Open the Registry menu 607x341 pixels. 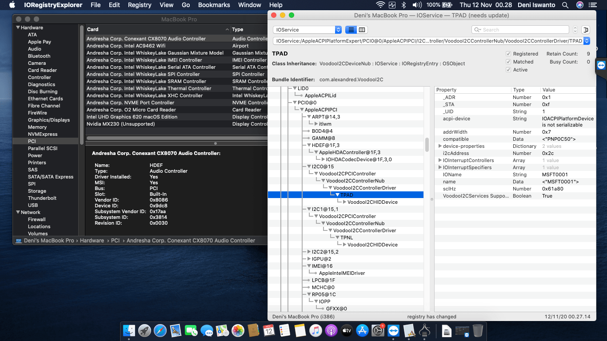click(140, 5)
